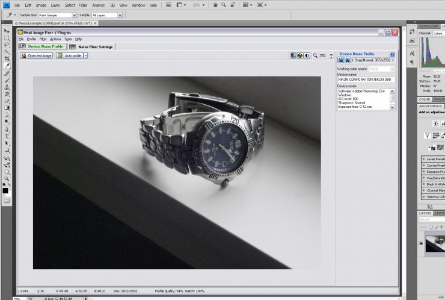
Task: Open the Character panel icon
Action: pyautogui.click(x=412, y=53)
